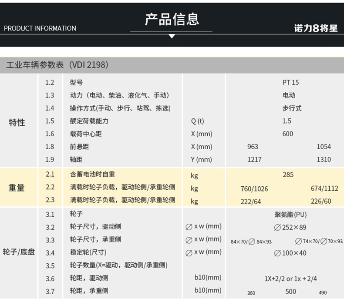
Task: Select the 1217 wheelbase value
Action: click(x=254, y=159)
